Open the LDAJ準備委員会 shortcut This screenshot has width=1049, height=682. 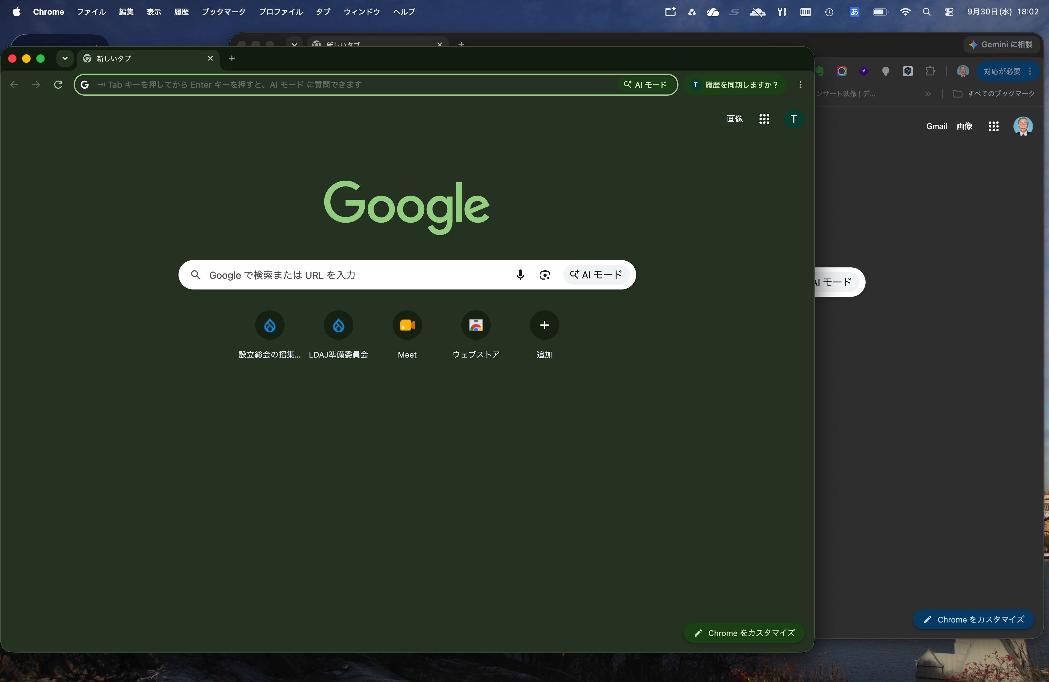click(339, 335)
